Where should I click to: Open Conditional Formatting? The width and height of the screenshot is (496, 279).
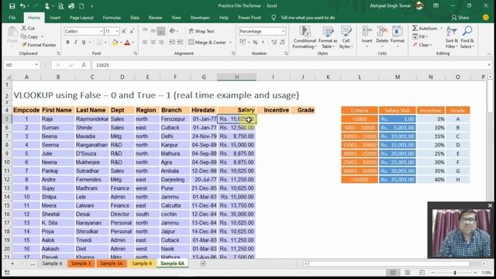[x=305, y=37]
